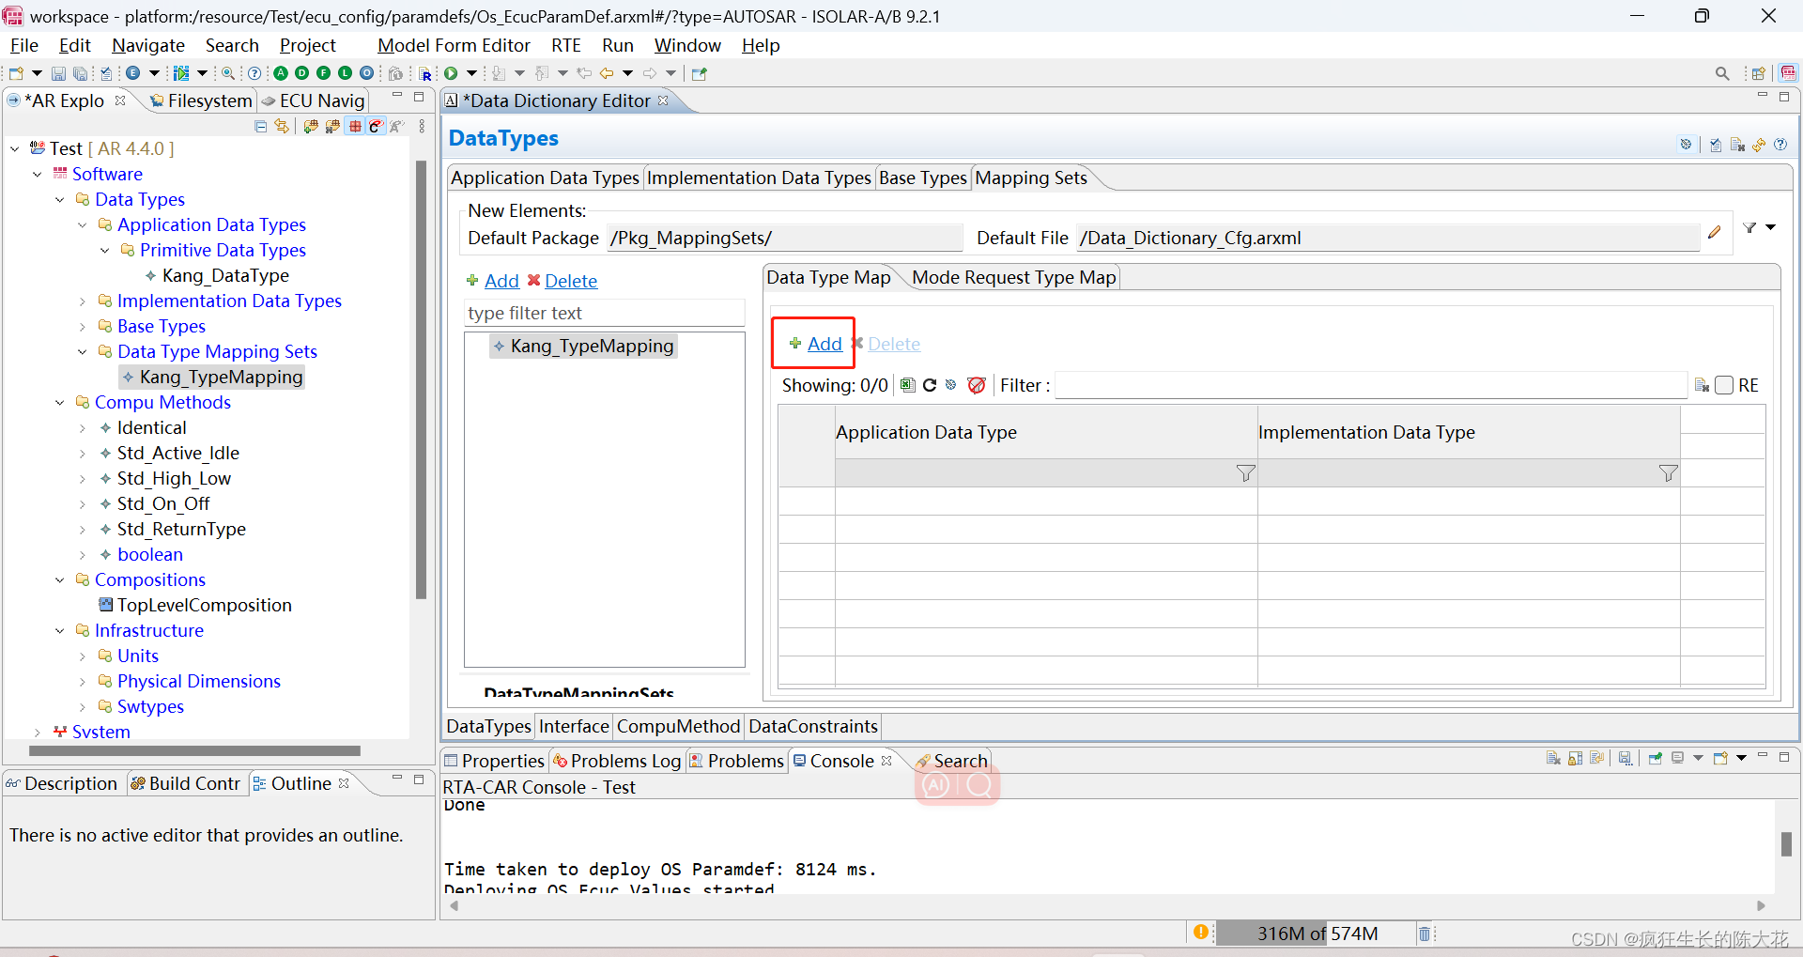Switch to Mode Request Type Map tab
The height and width of the screenshot is (957, 1803).
click(x=1013, y=277)
